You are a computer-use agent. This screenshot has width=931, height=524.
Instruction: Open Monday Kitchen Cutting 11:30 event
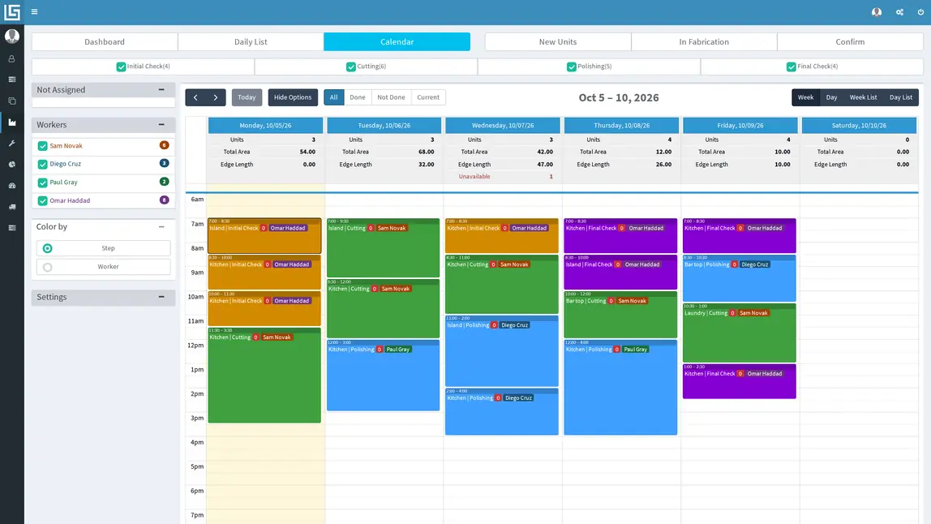click(x=264, y=376)
